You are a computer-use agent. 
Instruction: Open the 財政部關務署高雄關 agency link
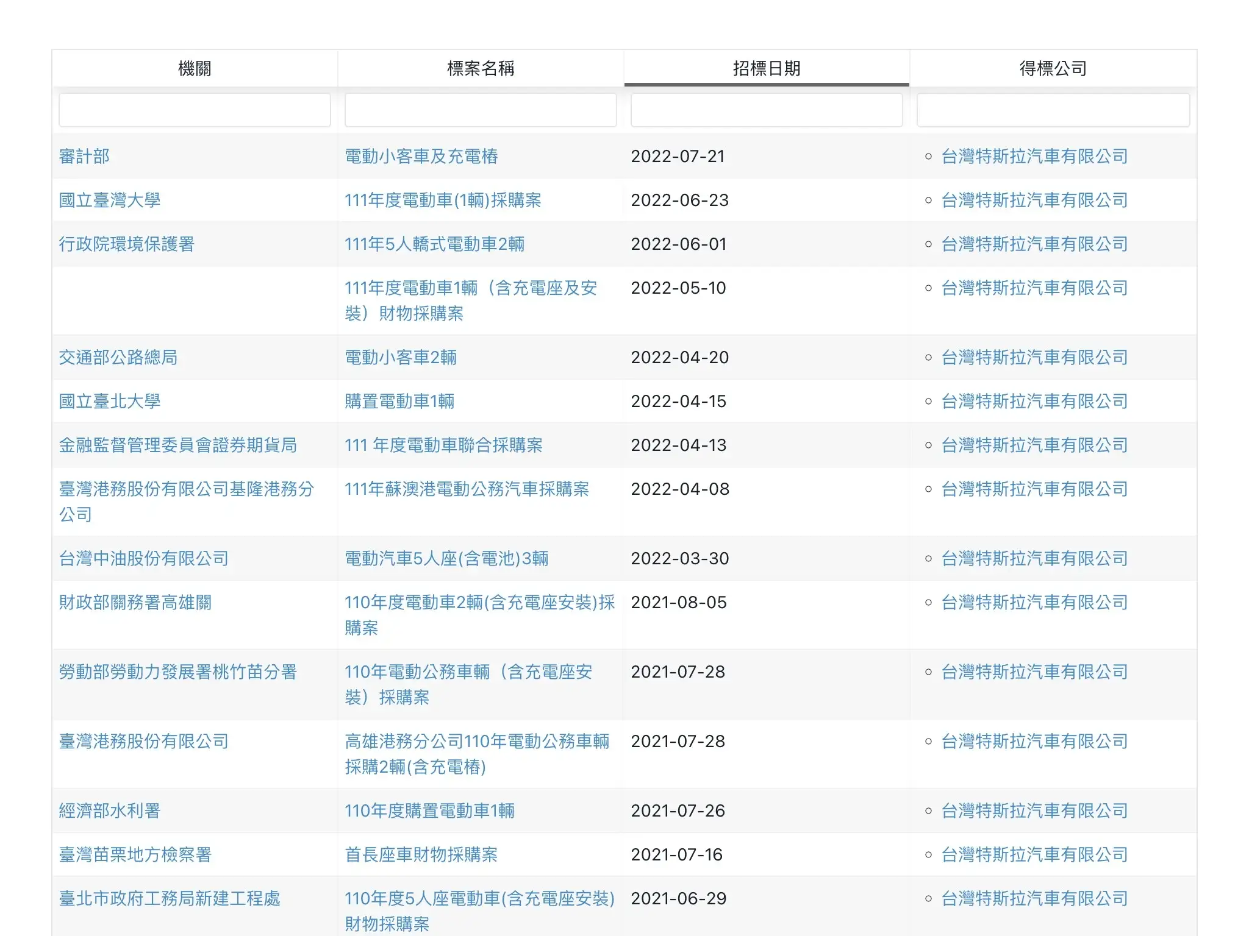coord(135,603)
